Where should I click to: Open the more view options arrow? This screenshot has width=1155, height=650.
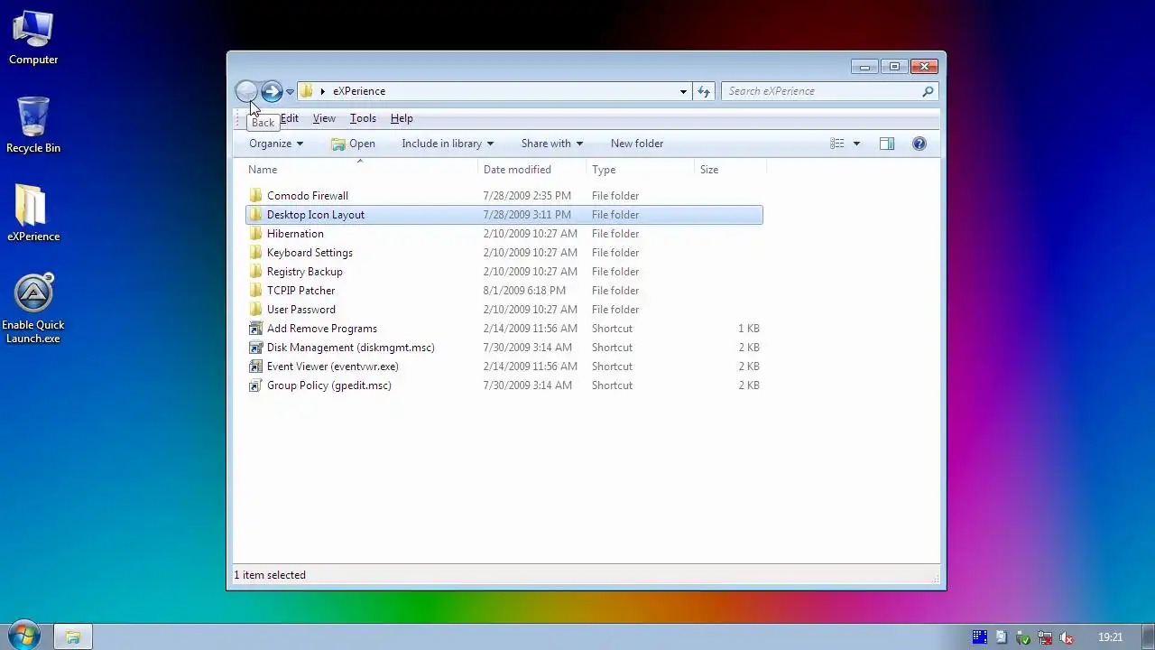click(x=856, y=144)
